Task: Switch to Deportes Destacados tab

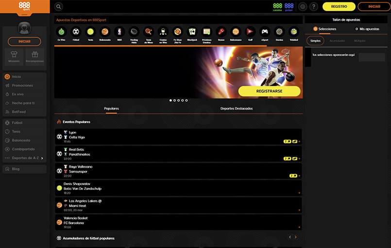Action: point(236,108)
